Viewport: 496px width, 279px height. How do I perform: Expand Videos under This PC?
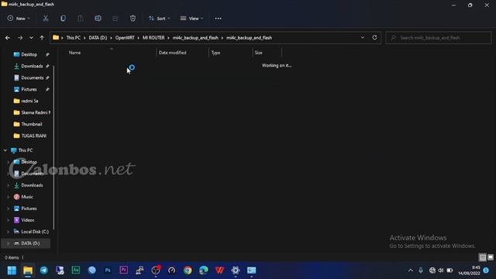[9, 220]
